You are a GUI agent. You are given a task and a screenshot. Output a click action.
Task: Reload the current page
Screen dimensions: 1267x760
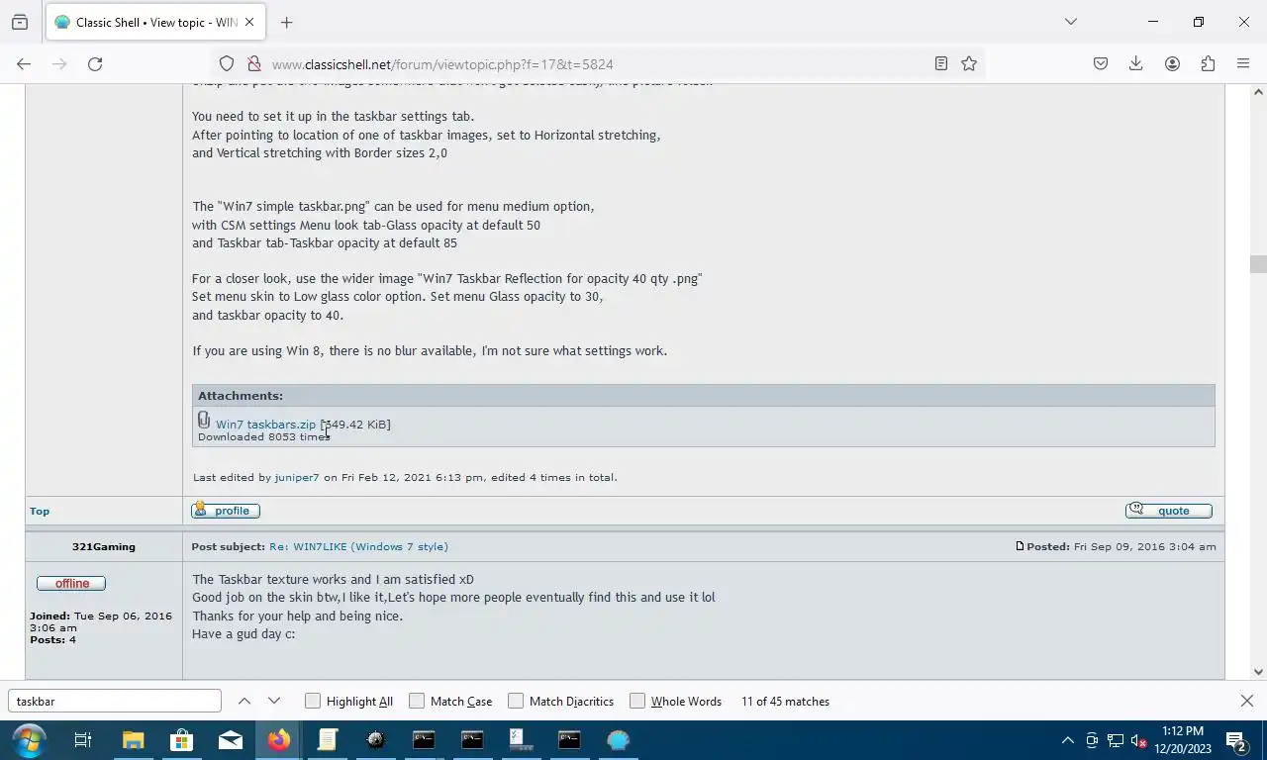tap(95, 63)
